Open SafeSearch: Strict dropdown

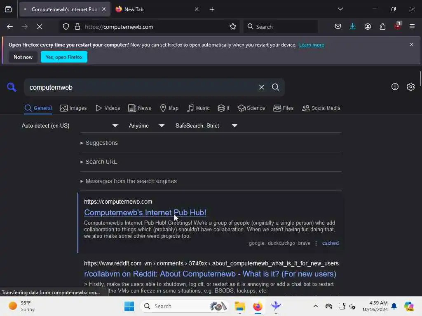point(206,125)
